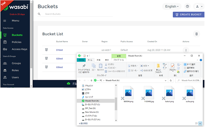The width and height of the screenshot is (205, 127).
Task: Open the Roles page
Action: pyautogui.click(x=15, y=70)
